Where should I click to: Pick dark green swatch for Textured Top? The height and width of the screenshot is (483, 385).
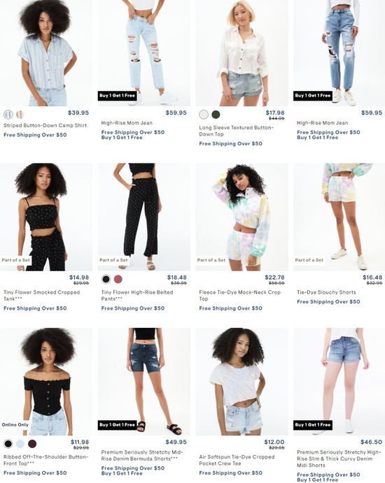coord(216,115)
